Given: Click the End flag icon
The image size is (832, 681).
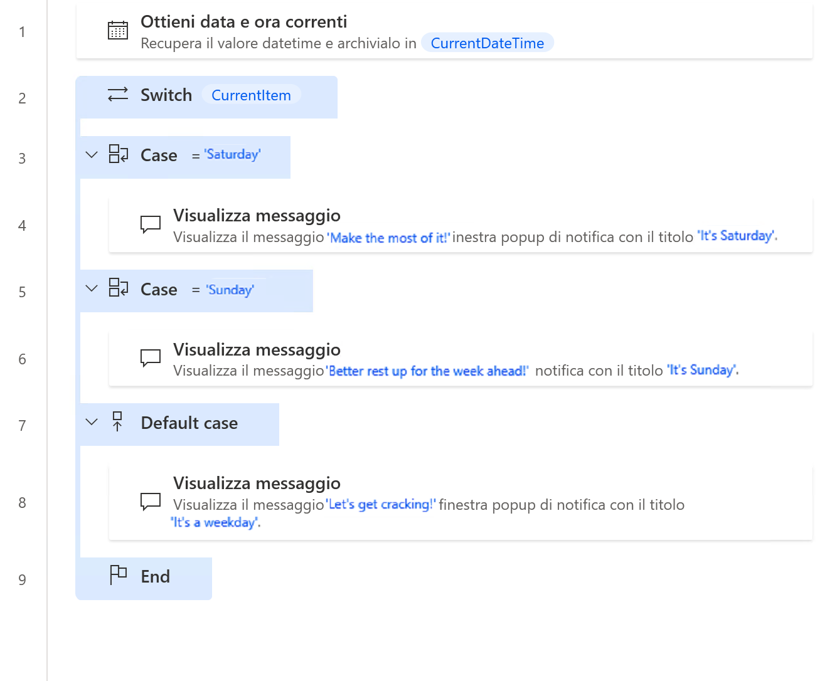Looking at the screenshot, I should [x=118, y=575].
